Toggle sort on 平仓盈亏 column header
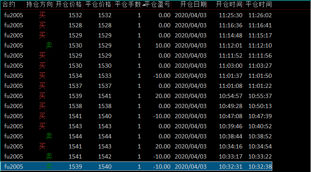 (x=157, y=5)
